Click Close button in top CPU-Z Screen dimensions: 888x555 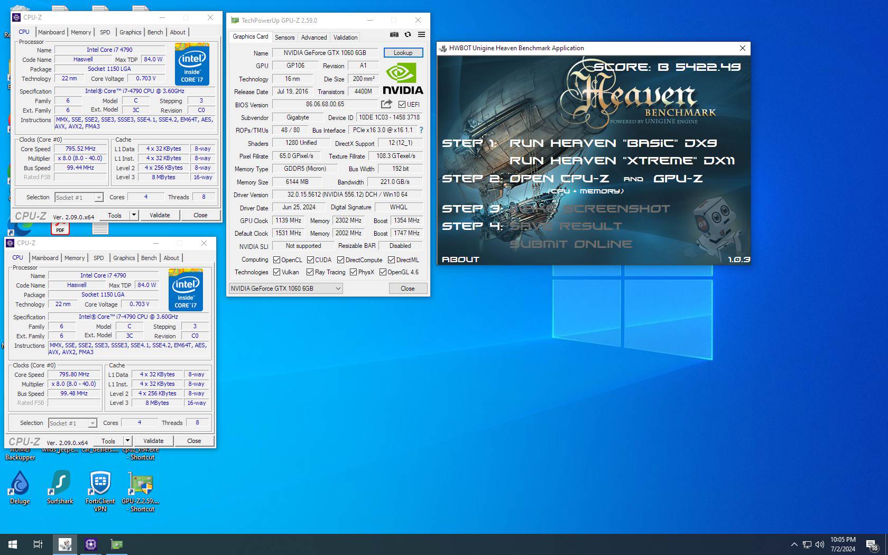pos(200,215)
